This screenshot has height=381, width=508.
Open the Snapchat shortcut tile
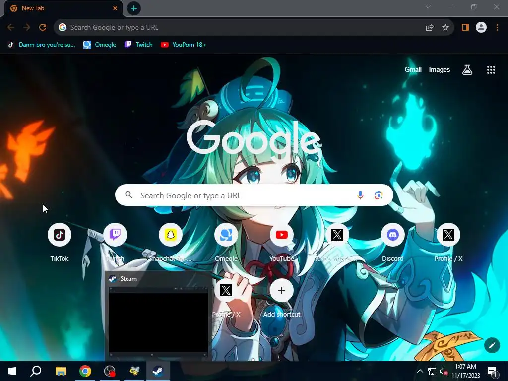171,235
